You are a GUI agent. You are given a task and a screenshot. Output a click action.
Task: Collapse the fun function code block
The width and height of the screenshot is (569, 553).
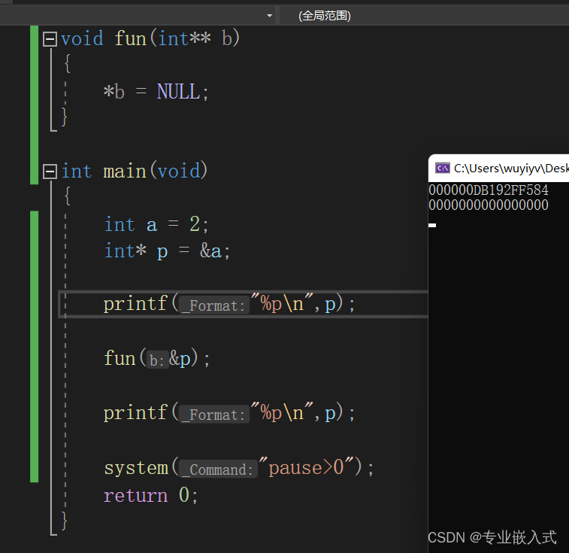(50, 39)
